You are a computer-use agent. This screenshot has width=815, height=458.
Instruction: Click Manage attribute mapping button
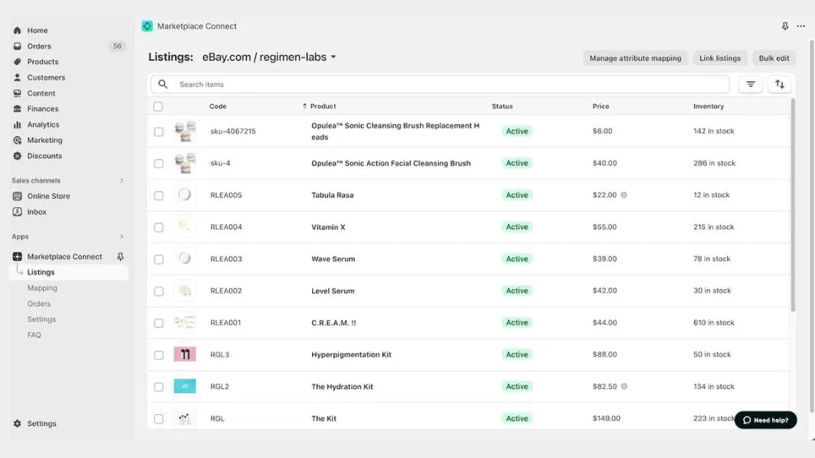tap(635, 58)
